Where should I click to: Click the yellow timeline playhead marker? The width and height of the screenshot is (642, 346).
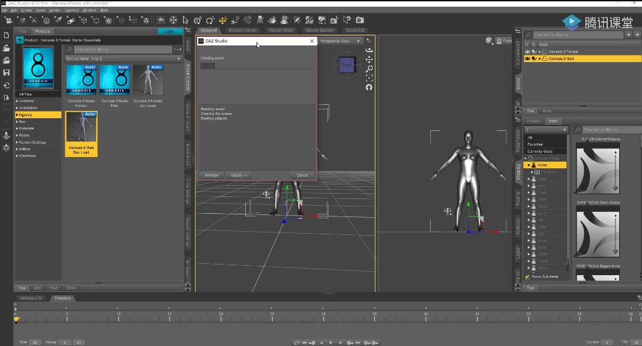[x=17, y=319]
